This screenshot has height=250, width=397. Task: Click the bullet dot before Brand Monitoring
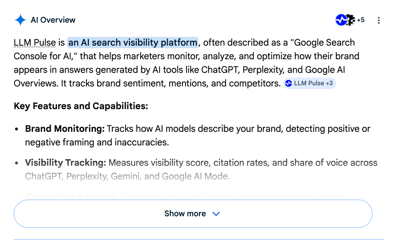[17, 129]
